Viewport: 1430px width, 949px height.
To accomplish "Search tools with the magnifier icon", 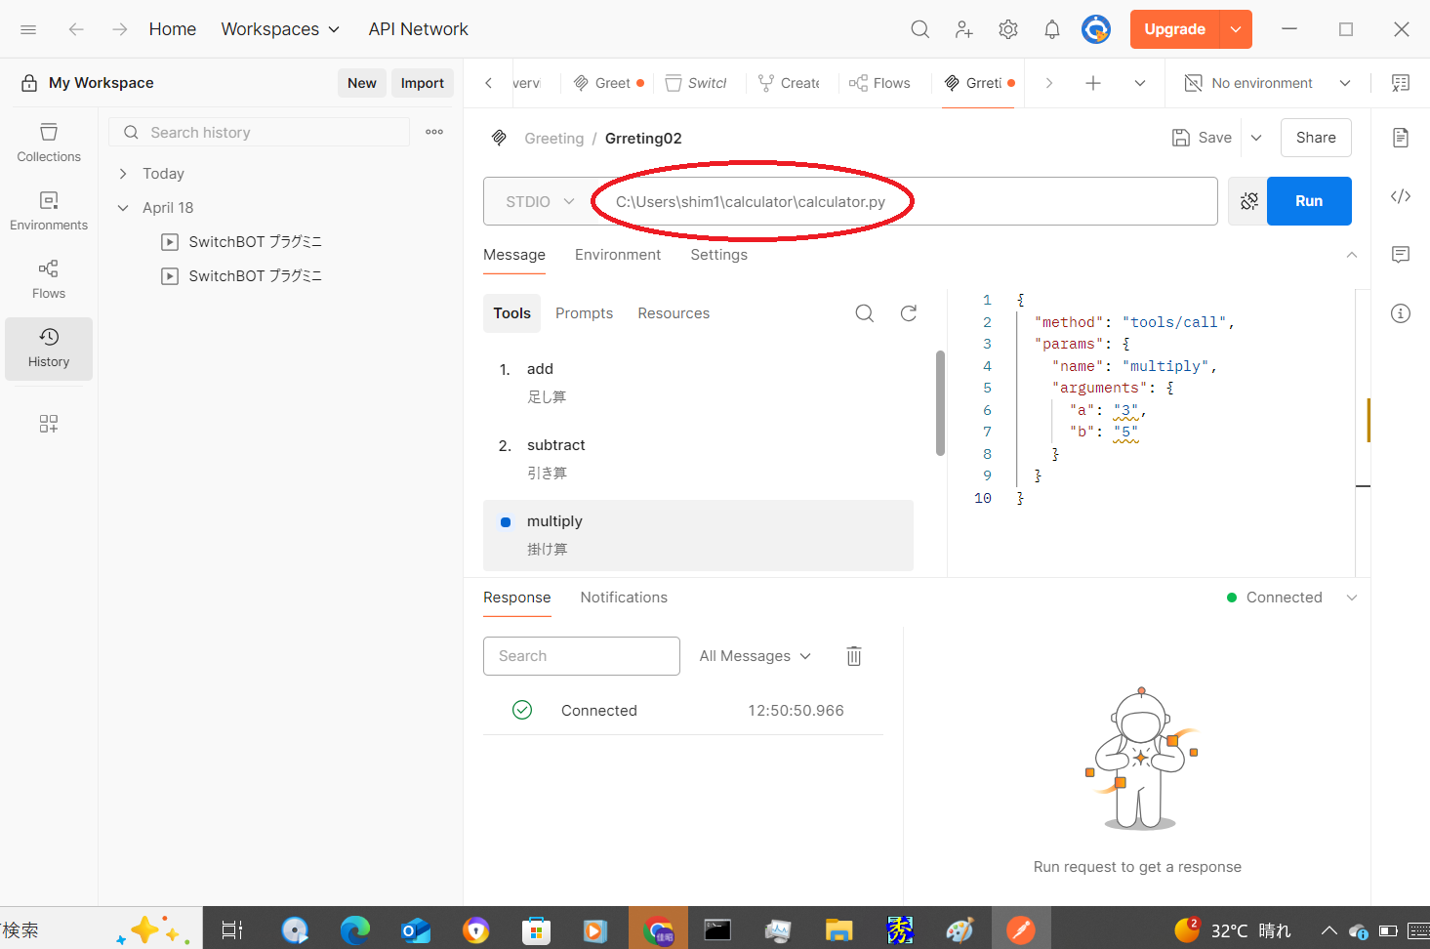I will coord(864,313).
